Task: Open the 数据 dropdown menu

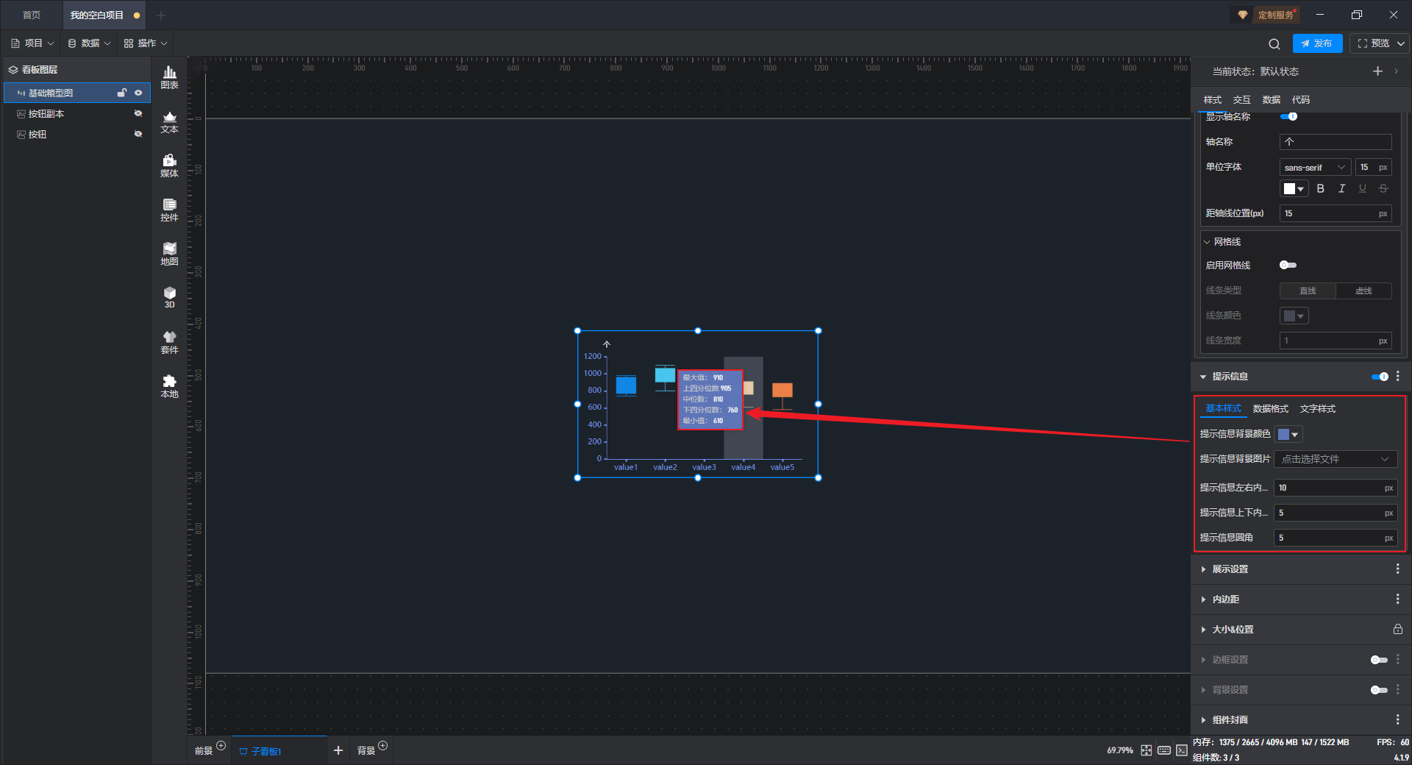Action: coord(90,43)
